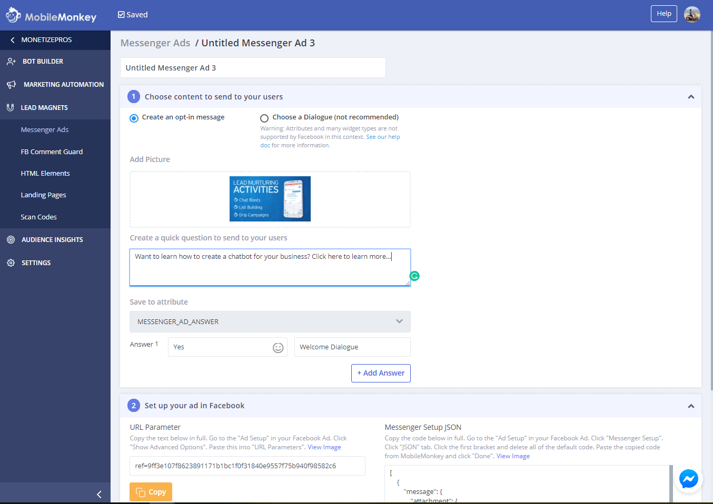Collapse the sidebar with the bottom arrow

coord(99,495)
